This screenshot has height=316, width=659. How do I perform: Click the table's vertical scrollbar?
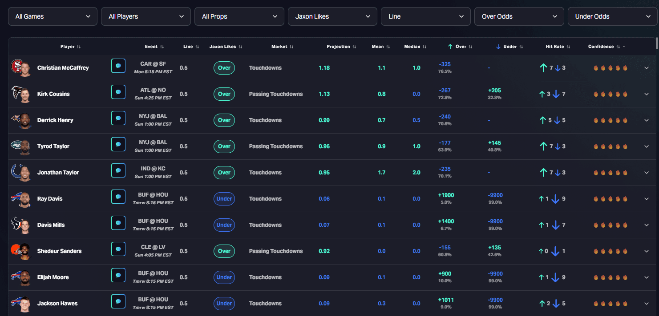pyautogui.click(x=657, y=43)
